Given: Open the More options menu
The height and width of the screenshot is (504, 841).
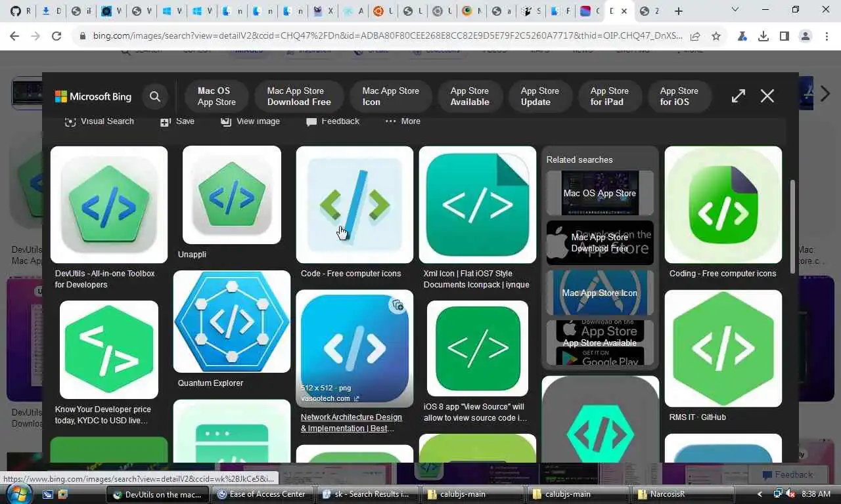Looking at the screenshot, I should tap(403, 121).
